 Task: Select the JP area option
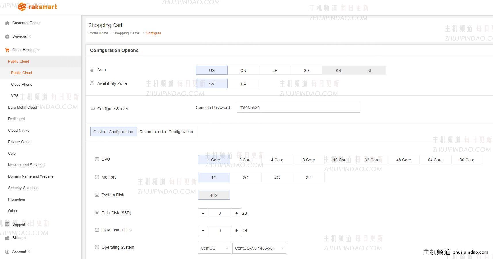point(275,70)
